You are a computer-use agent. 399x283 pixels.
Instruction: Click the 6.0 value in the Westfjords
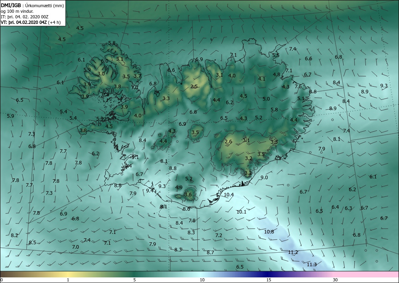click(x=104, y=61)
